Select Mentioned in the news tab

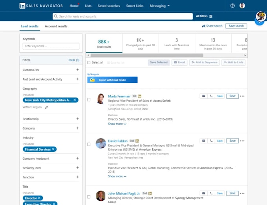[213, 43]
